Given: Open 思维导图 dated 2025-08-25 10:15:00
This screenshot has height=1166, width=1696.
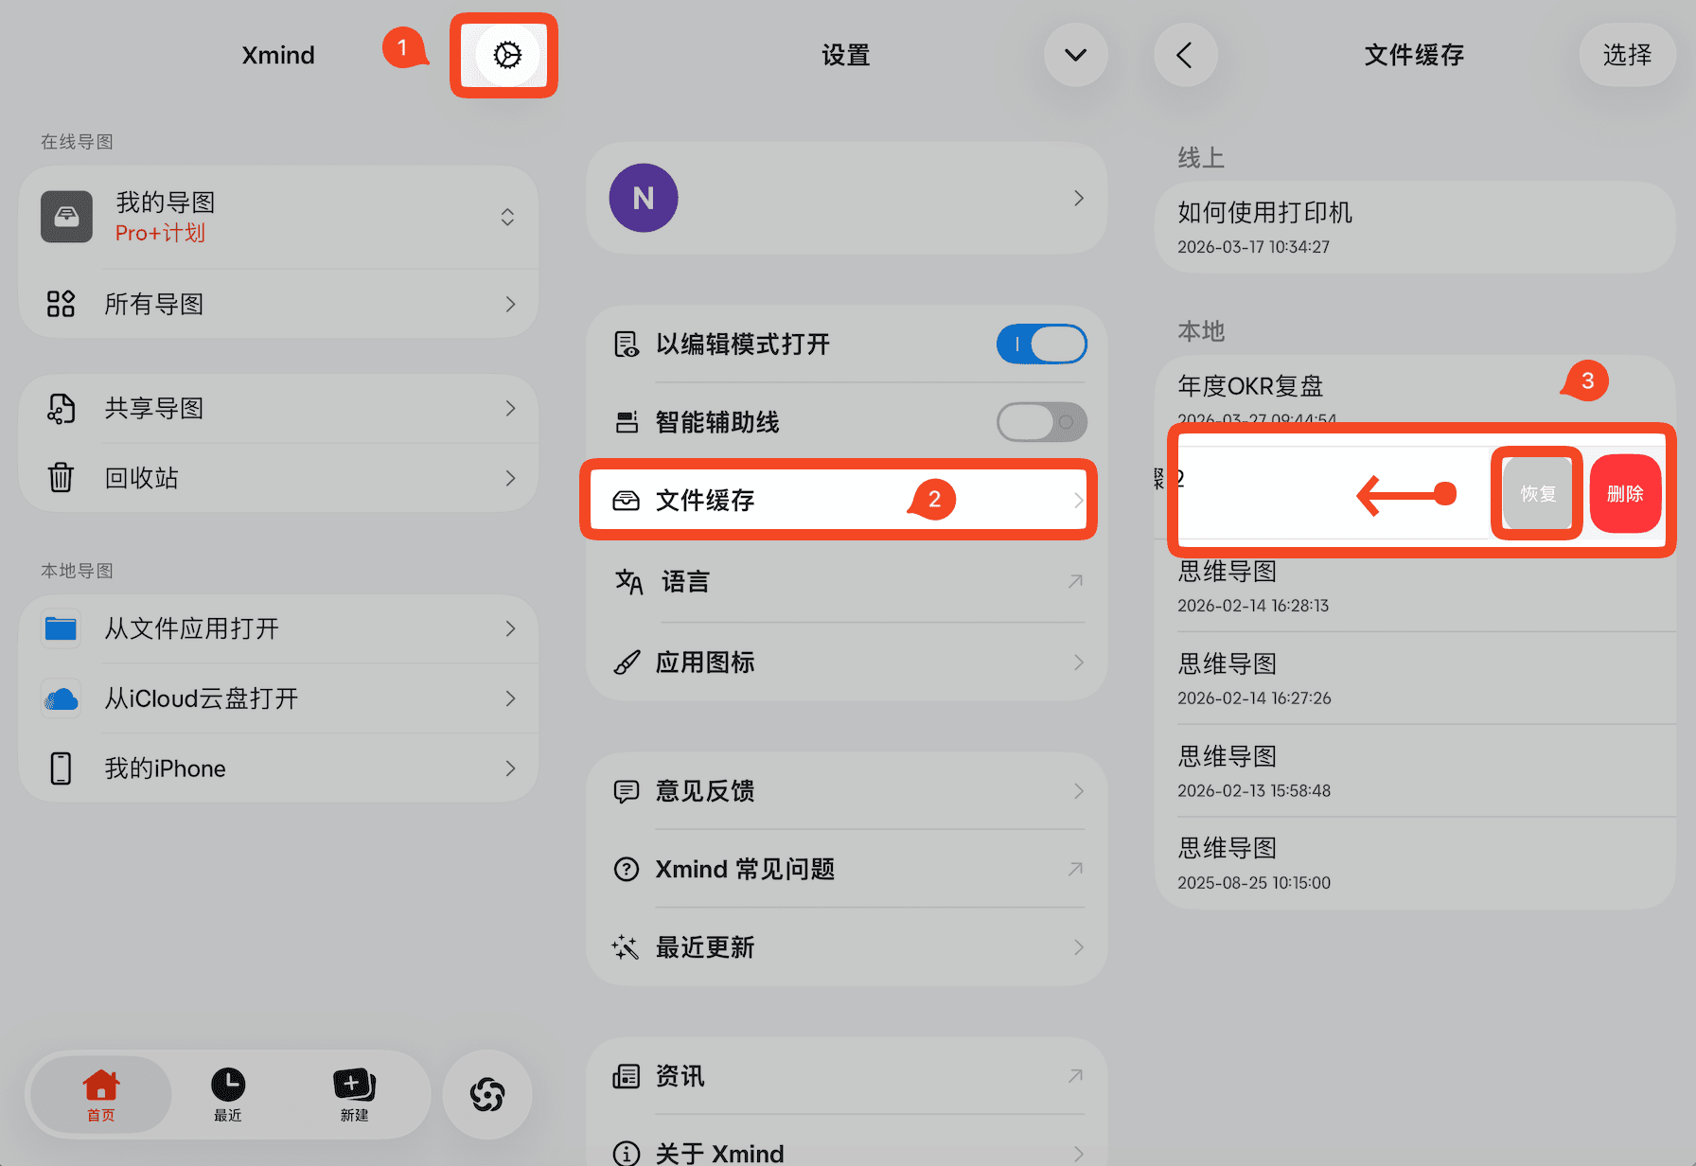Looking at the screenshot, I should coord(1415,863).
